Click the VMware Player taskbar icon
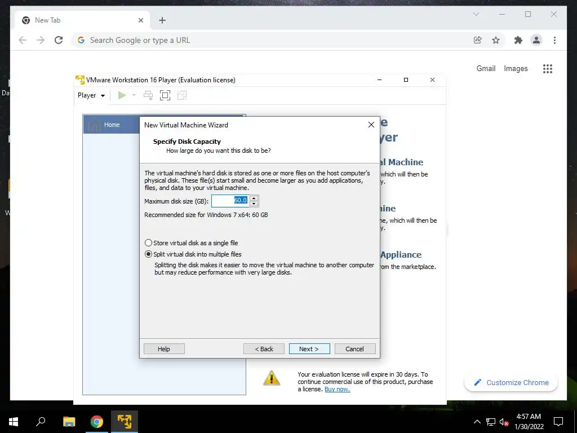The image size is (577, 433). (125, 422)
